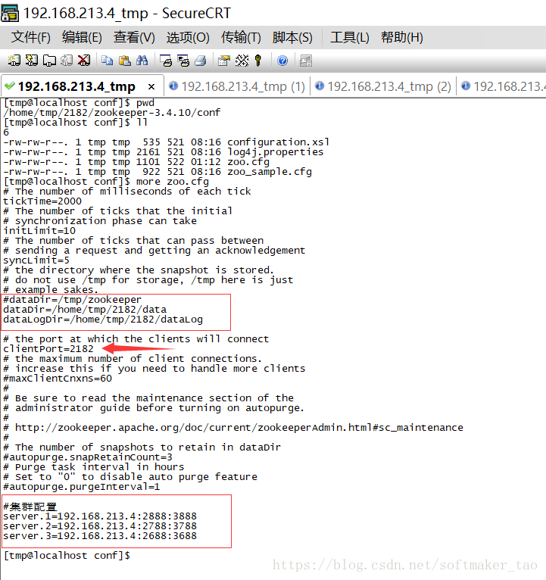
Task: Open the 传输(T) menu
Action: point(241,37)
